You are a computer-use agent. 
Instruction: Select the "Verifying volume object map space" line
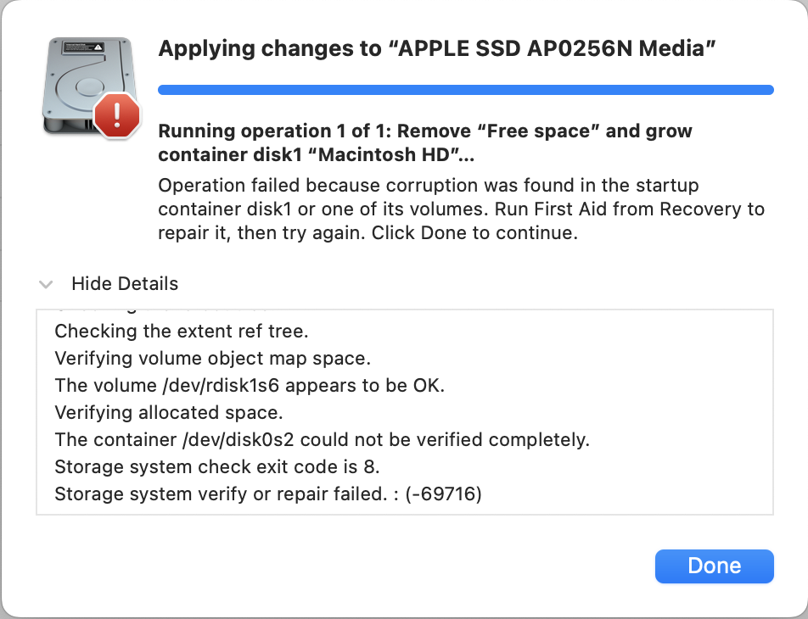(212, 358)
